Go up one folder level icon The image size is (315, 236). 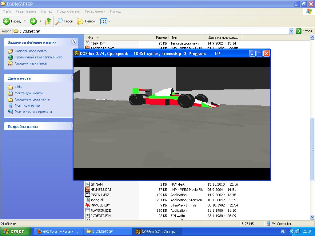(x=48, y=21)
